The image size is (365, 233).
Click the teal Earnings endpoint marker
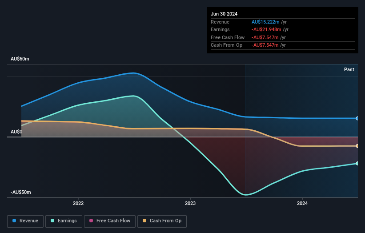coord(357,163)
